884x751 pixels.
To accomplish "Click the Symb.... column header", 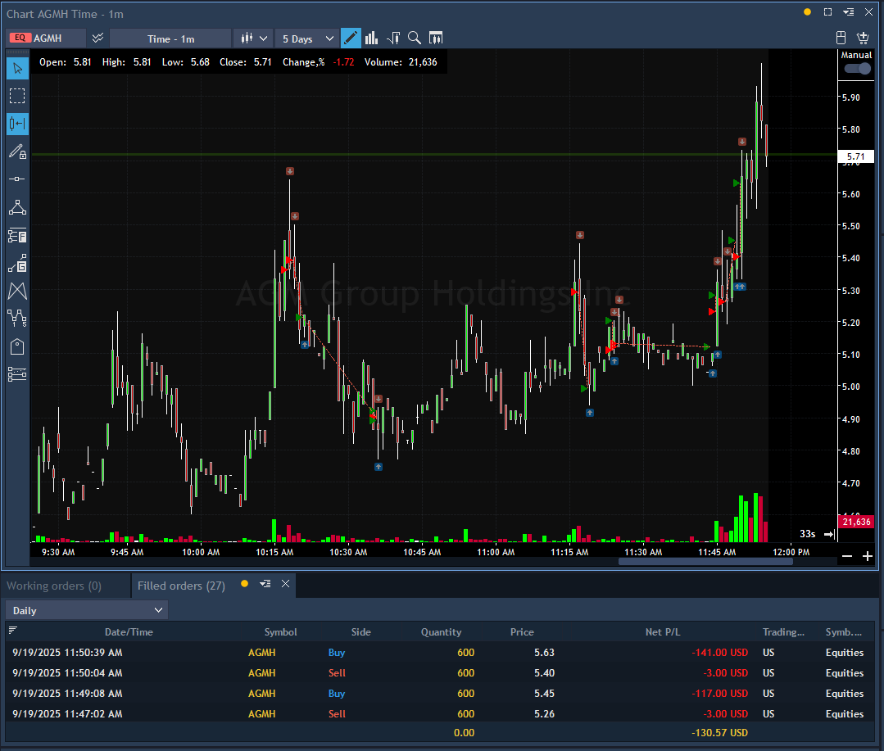I will click(x=843, y=632).
